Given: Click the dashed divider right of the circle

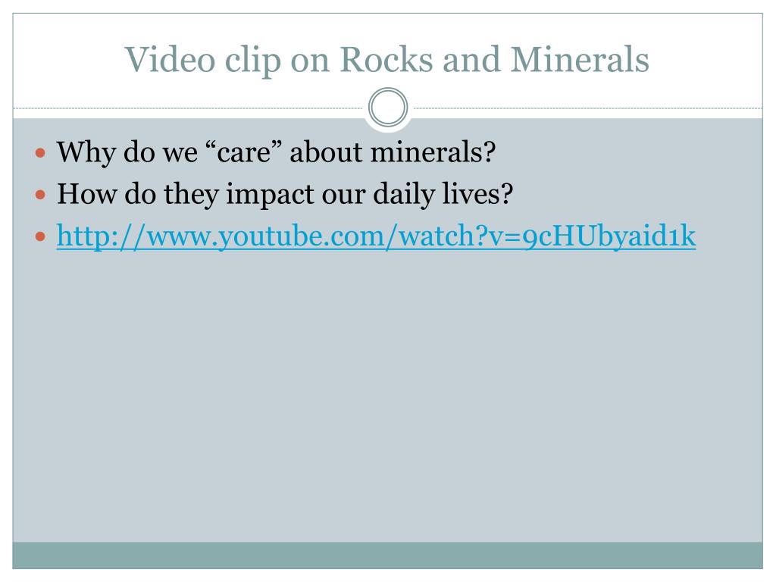Looking at the screenshot, I should pos(587,108).
